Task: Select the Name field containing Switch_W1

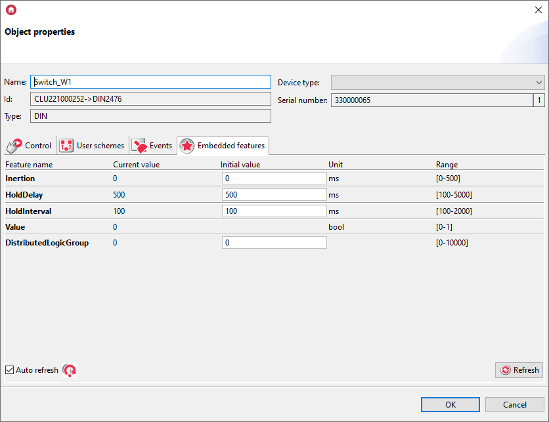Action: 150,81
